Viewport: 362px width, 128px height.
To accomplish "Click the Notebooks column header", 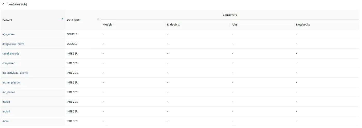I will point(303,25).
